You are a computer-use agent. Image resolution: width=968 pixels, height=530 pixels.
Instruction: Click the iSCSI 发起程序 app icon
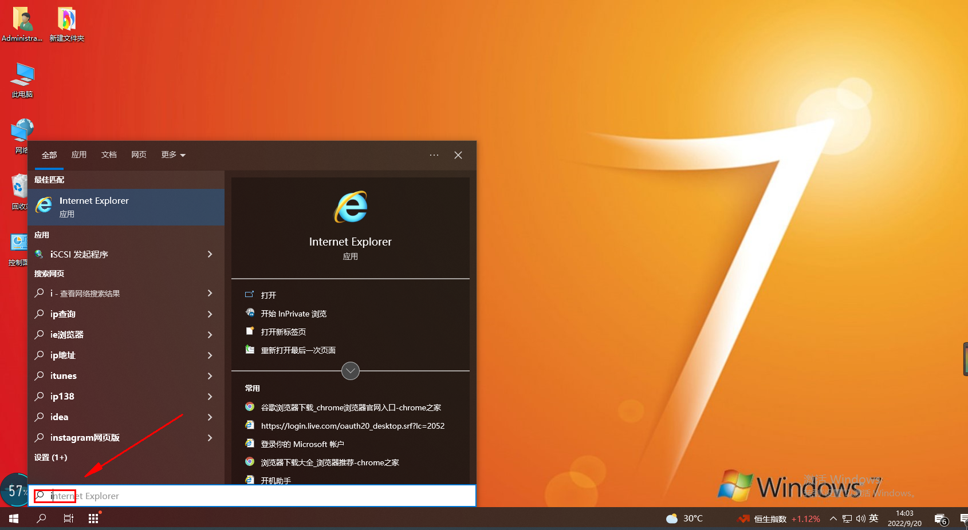coord(39,254)
